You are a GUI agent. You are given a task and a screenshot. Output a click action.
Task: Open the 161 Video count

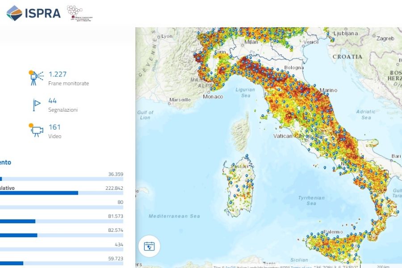pos(54,127)
